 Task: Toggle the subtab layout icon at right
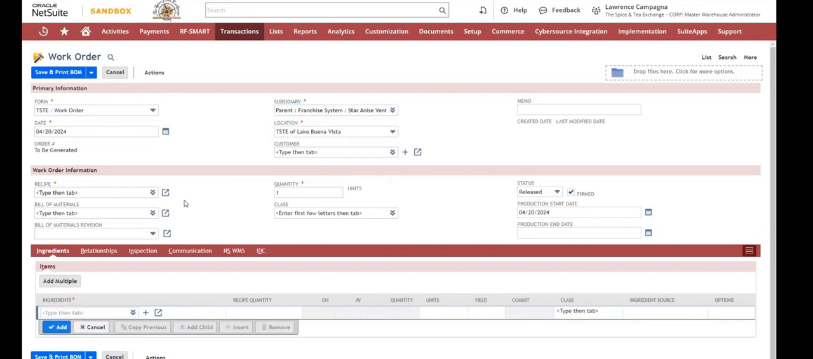pos(749,251)
